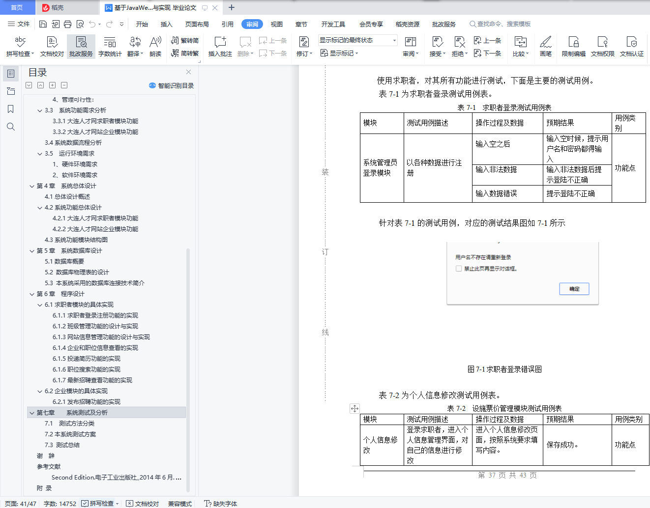
Task: Convert text with 繁转简
Action: click(x=185, y=41)
